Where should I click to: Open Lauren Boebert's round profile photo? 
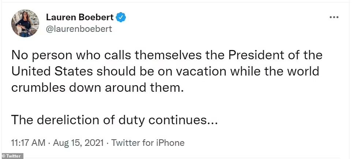[x=25, y=23]
